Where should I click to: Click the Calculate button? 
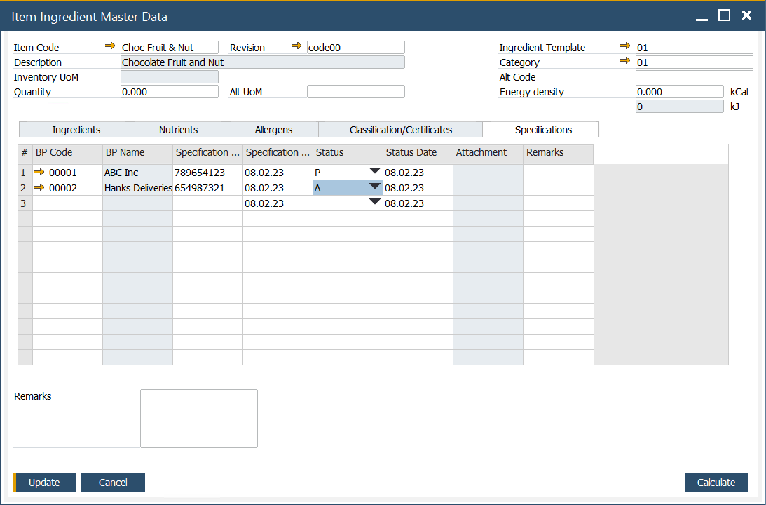click(x=716, y=483)
